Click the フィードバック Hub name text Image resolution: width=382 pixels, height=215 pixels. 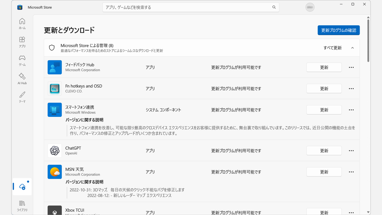coord(80,65)
